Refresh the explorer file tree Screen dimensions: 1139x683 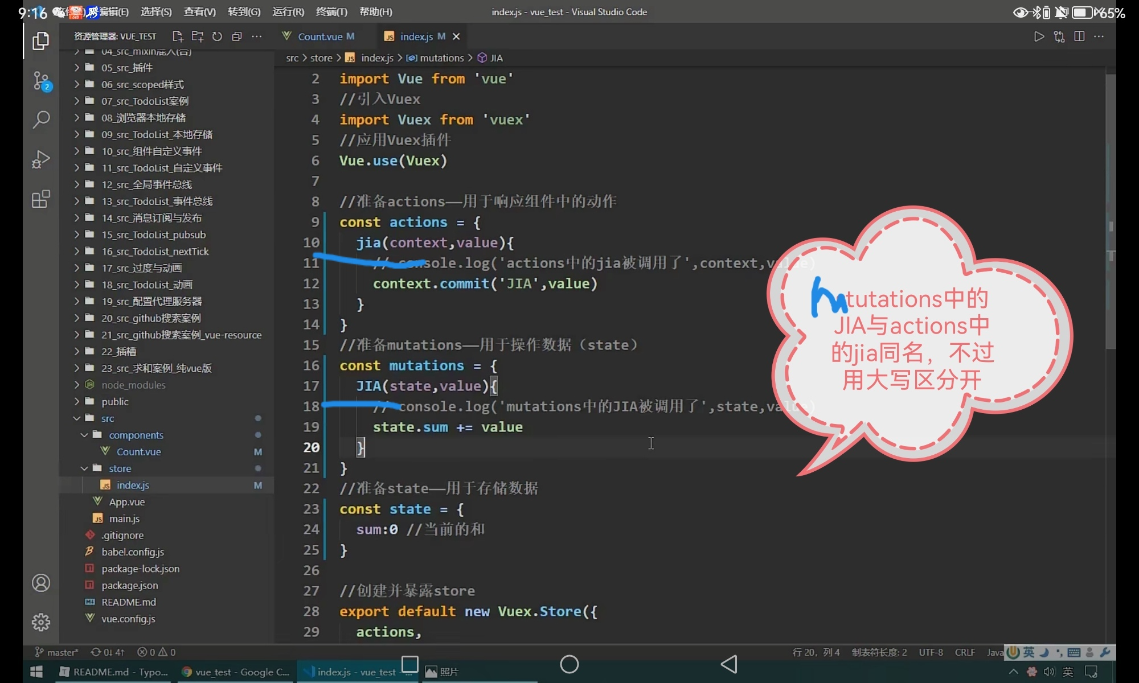click(217, 36)
